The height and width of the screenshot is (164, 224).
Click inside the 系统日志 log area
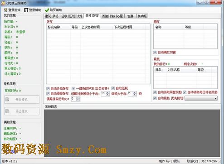(132, 133)
